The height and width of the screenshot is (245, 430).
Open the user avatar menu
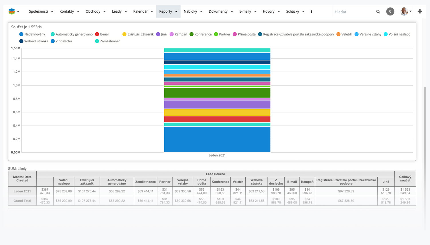[x=404, y=11]
